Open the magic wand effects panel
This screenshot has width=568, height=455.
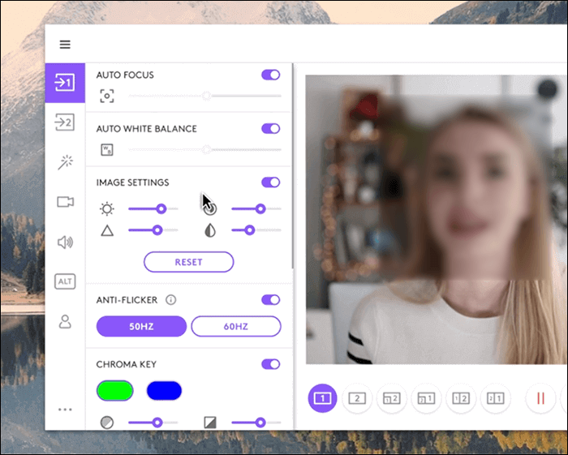click(65, 162)
